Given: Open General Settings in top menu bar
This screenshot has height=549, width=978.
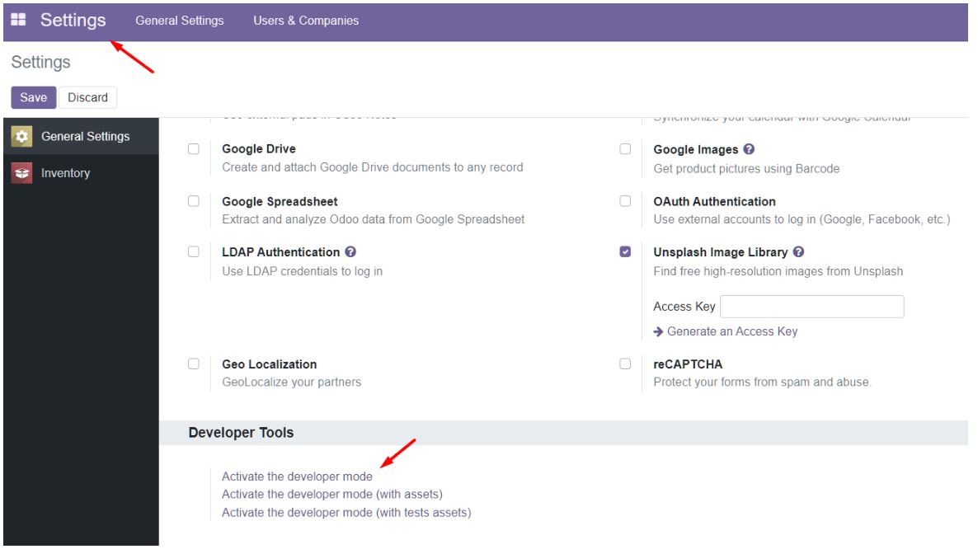Looking at the screenshot, I should coord(180,21).
